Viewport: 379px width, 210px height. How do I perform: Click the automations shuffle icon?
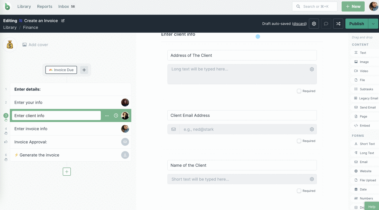pyautogui.click(x=338, y=24)
